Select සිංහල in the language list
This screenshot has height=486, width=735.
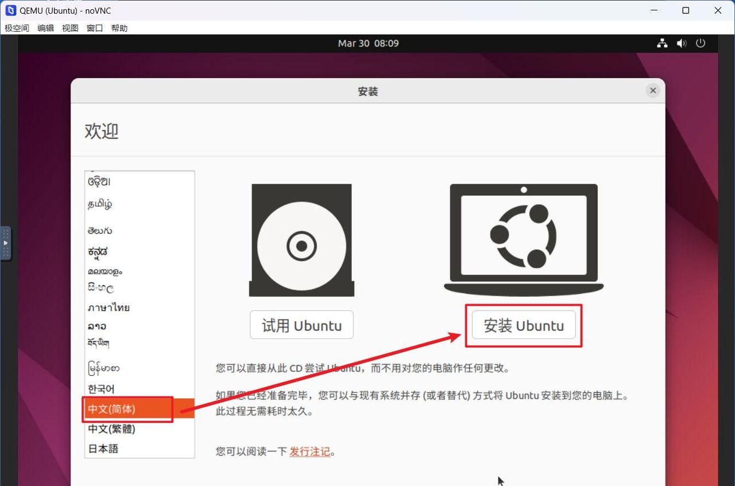click(140, 287)
